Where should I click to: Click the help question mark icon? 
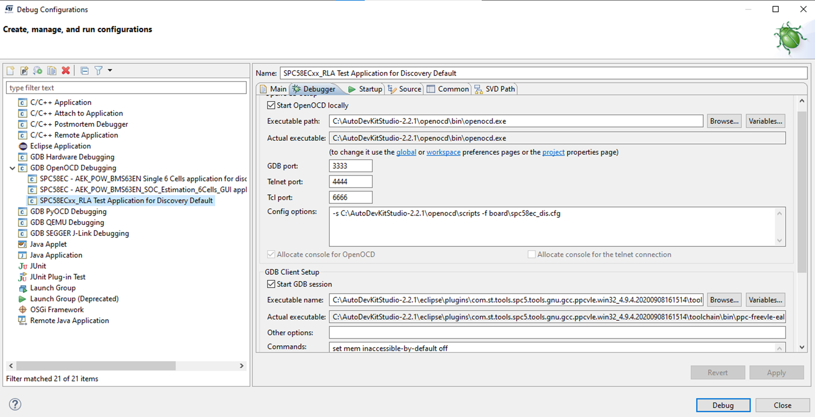click(x=15, y=404)
